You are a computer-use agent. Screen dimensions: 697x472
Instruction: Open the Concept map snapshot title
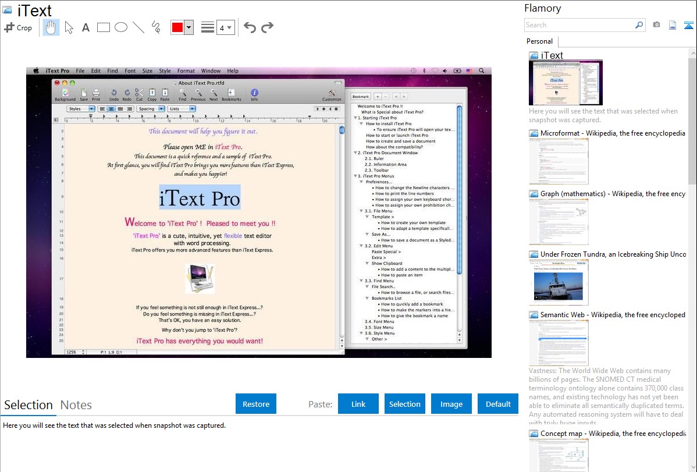click(613, 433)
